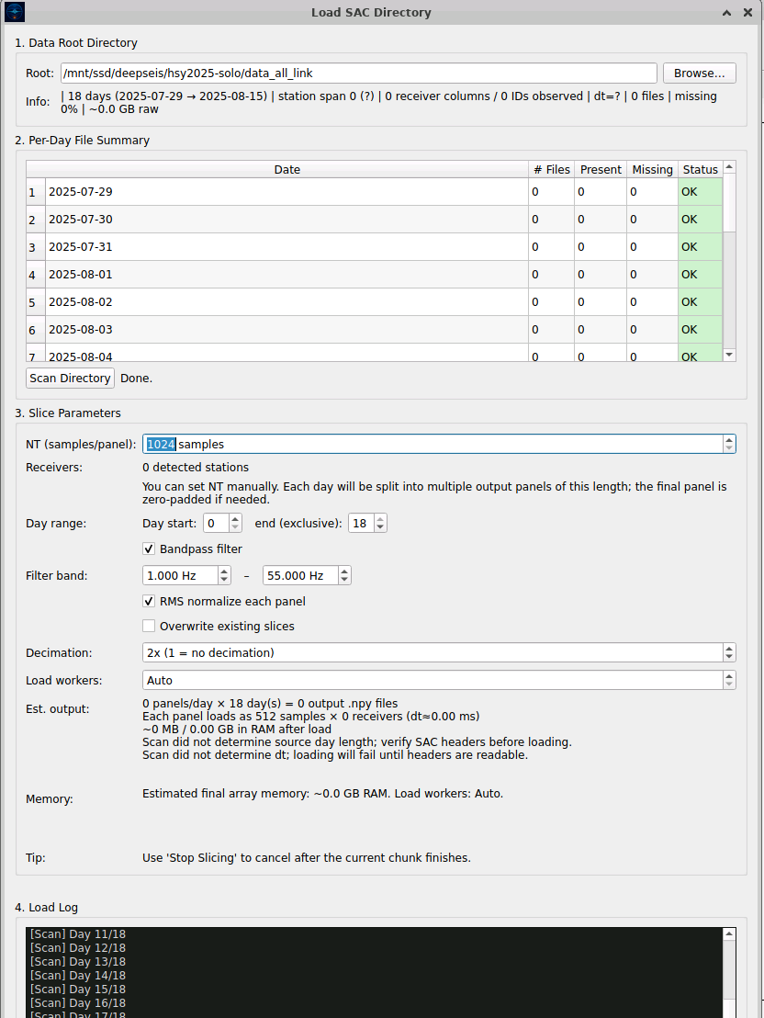The image size is (764, 1018).
Task: Roll up window with title bar arrow
Action: click(x=727, y=12)
